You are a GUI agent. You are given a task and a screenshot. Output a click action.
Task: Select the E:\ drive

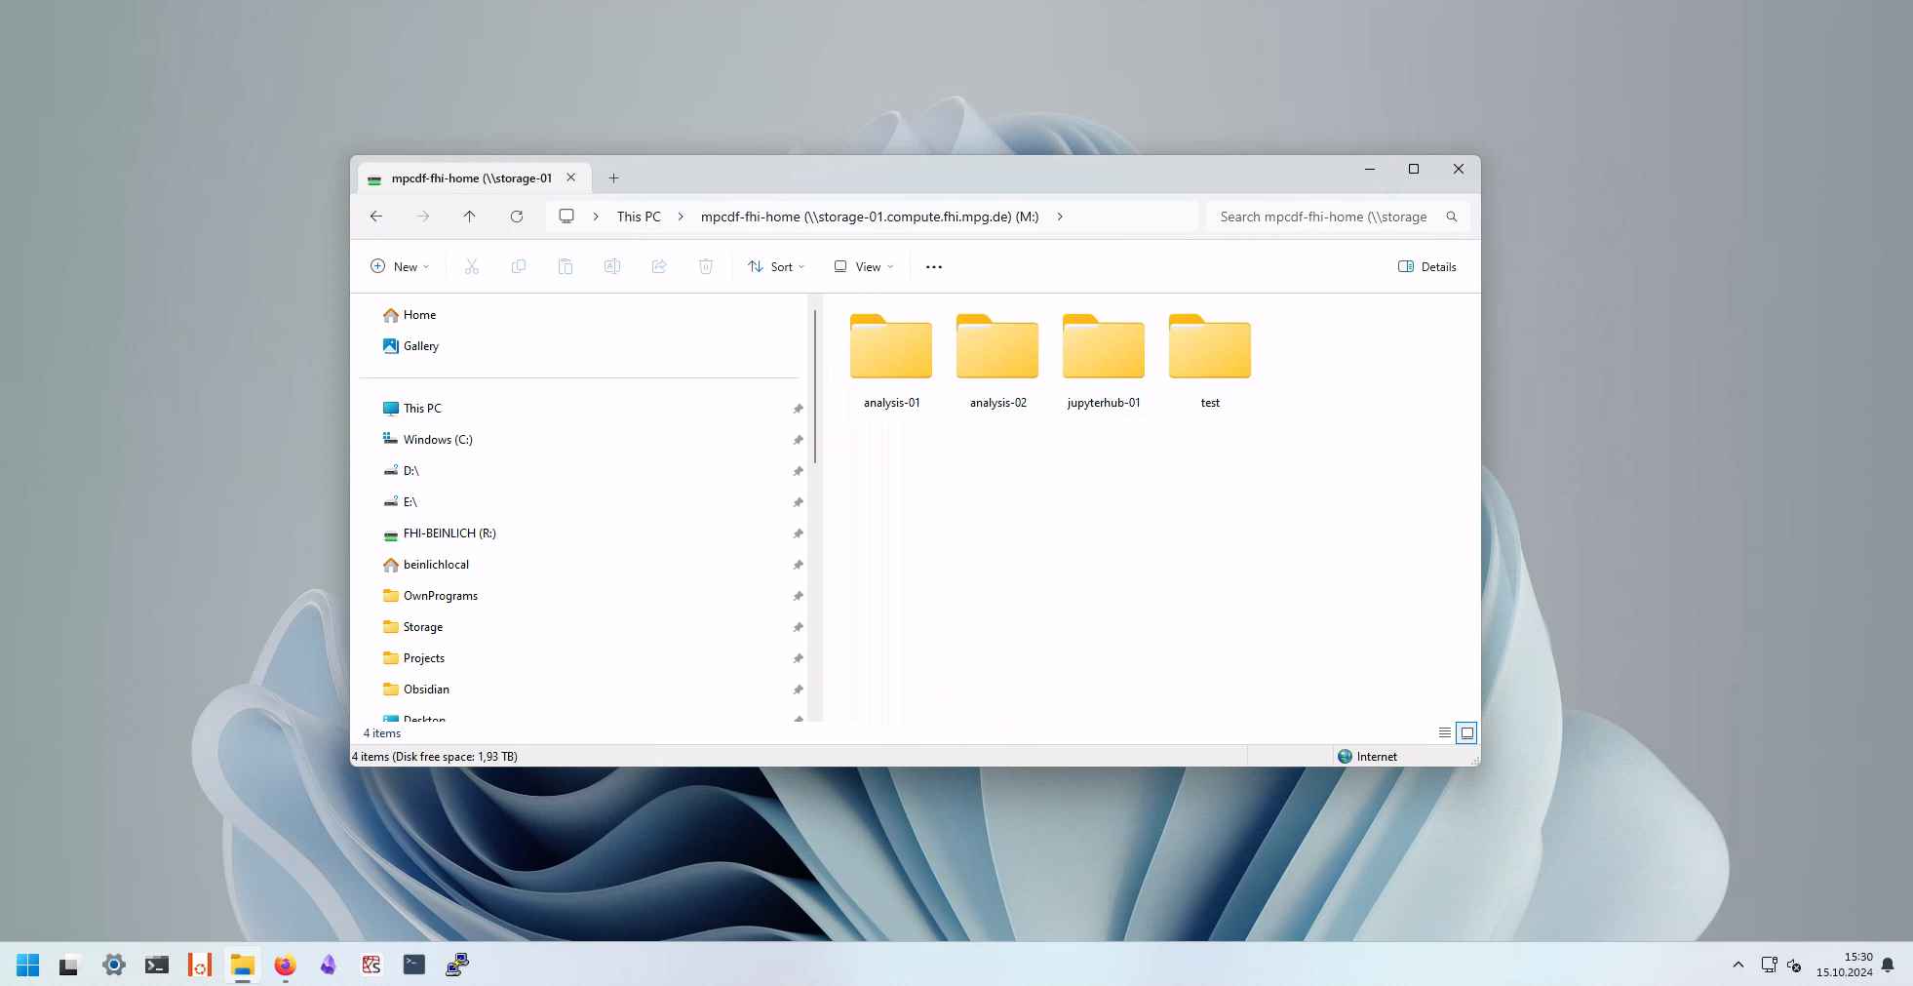click(x=410, y=502)
